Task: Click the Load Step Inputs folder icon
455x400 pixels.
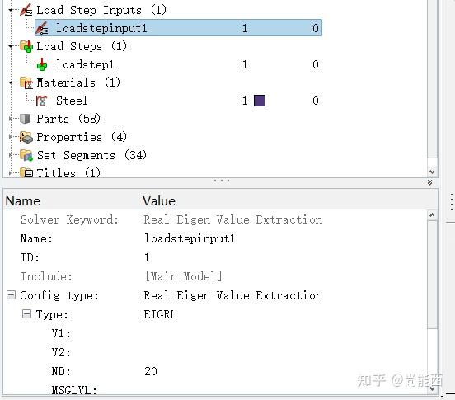Action: (26, 10)
